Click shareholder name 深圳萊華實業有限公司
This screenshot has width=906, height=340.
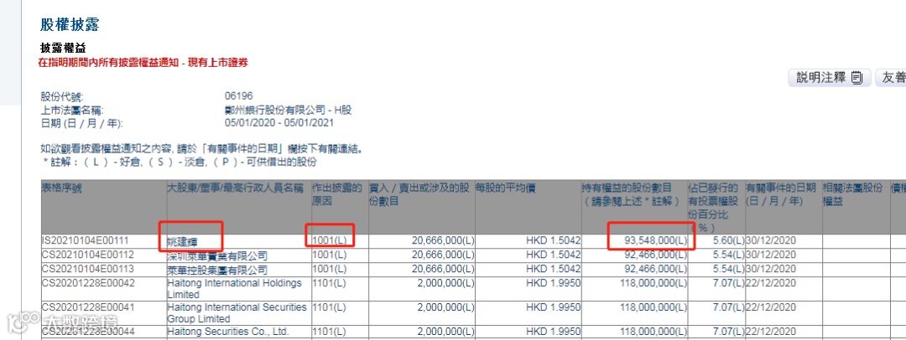click(217, 255)
